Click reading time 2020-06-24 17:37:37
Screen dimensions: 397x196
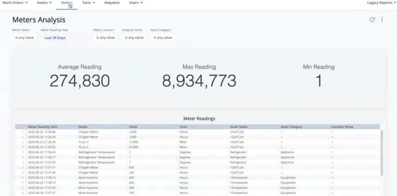(42, 193)
